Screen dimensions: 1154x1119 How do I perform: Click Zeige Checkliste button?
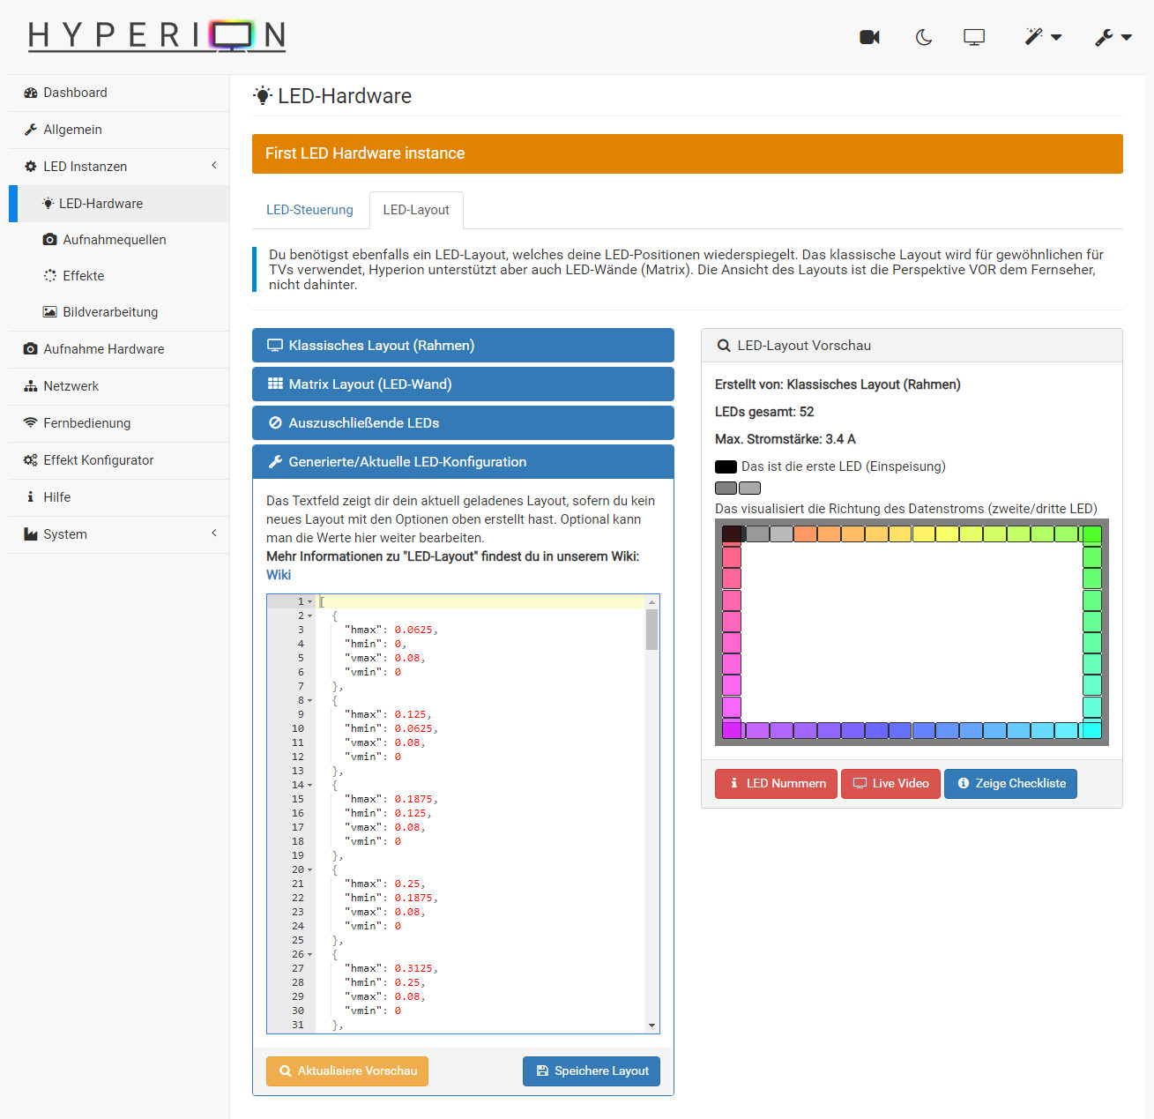click(x=1010, y=784)
